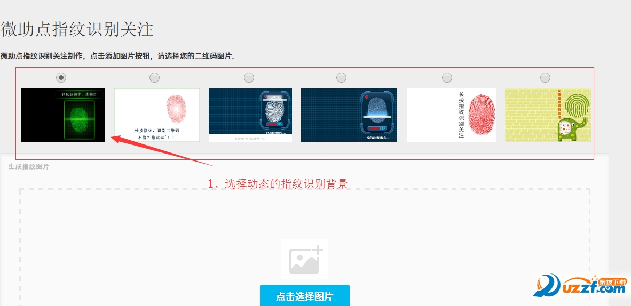
Task: Click the add-image placeholder icon
Action: (305, 259)
